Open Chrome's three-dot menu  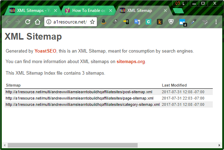pos(216,22)
